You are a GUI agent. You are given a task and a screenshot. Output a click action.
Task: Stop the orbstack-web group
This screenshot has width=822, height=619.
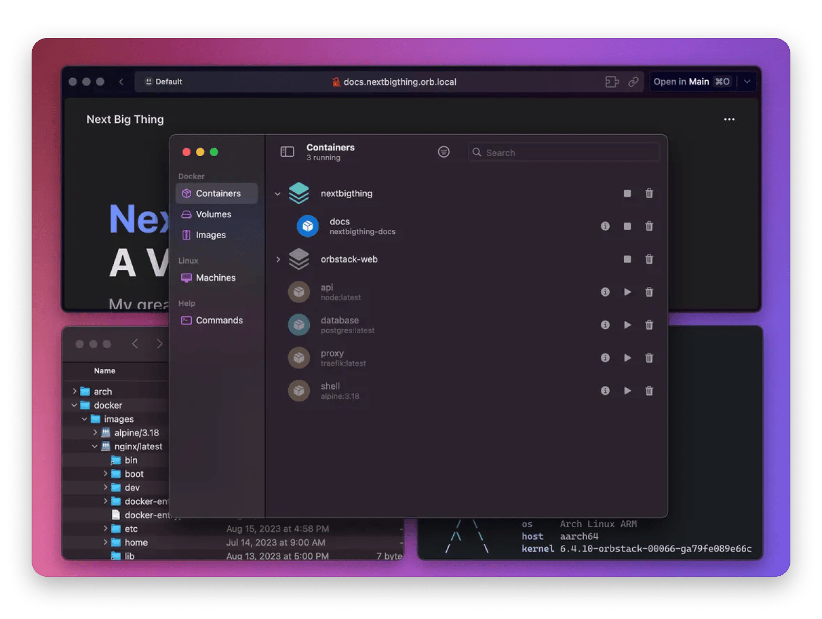click(x=627, y=259)
